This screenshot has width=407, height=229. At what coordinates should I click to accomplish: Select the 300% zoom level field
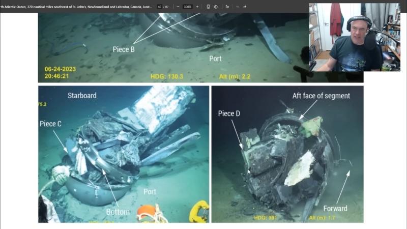(x=187, y=7)
